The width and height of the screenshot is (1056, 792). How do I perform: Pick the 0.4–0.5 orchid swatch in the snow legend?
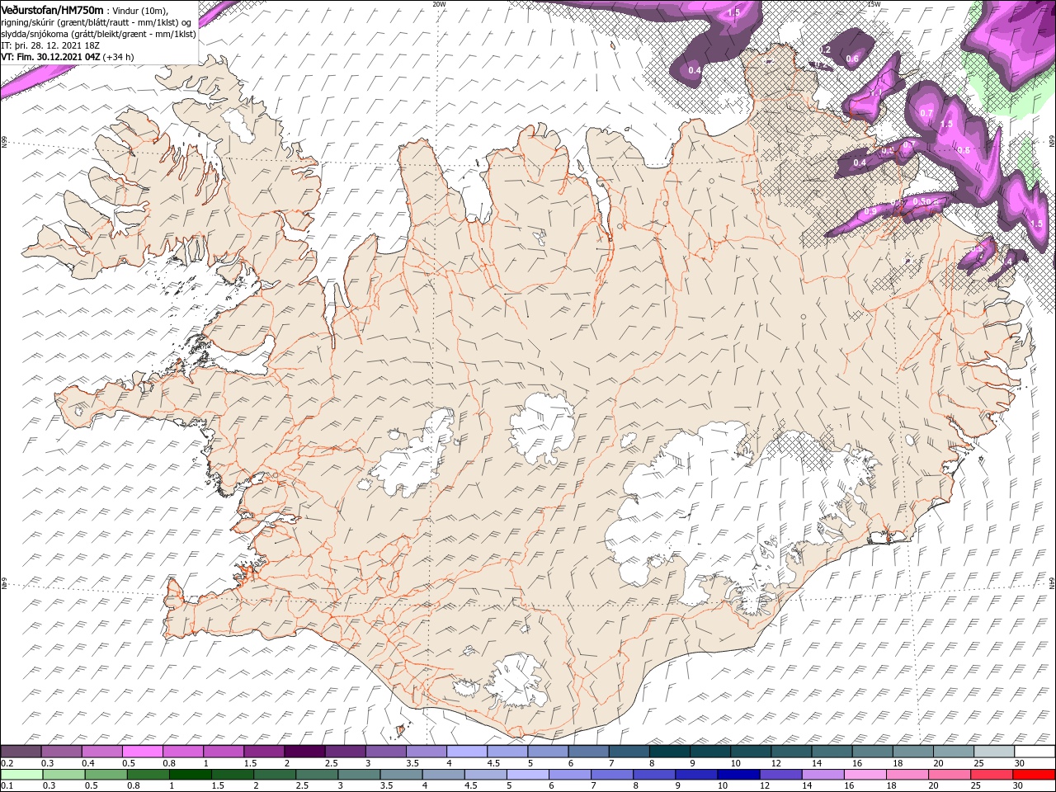coord(101,751)
